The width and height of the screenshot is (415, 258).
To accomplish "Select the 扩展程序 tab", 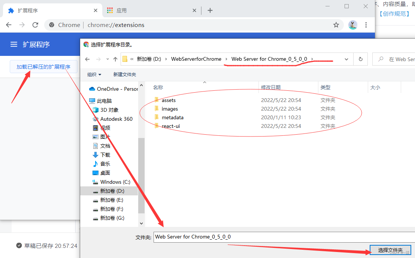I will tap(52, 10).
